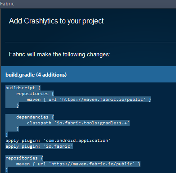
Task: Click the apply plugin 'io.fabric' line
Action: click(x=39, y=146)
